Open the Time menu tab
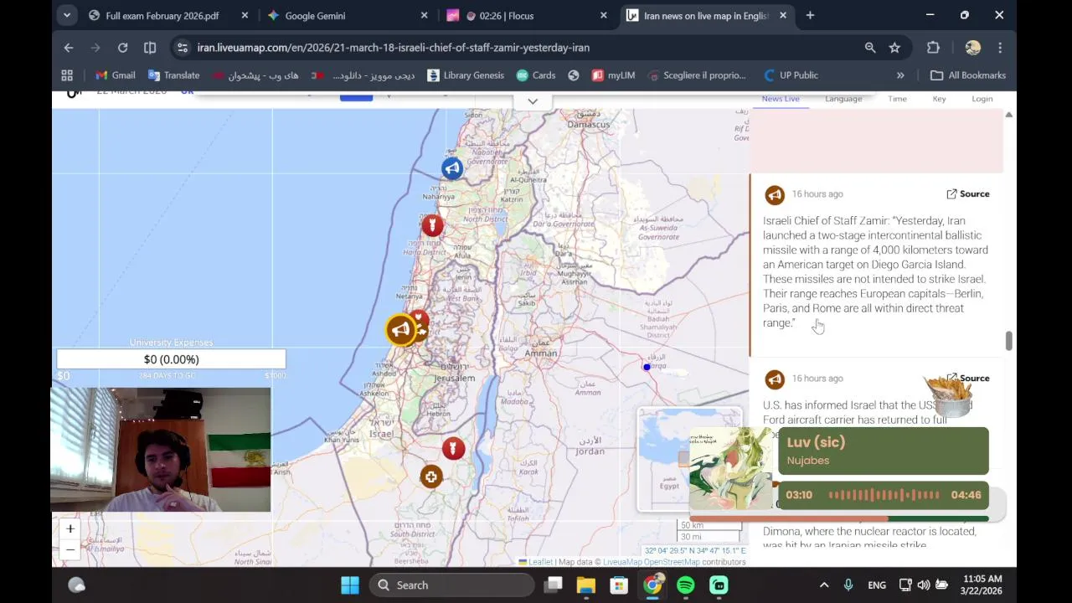This screenshot has height=603, width=1072. pyautogui.click(x=897, y=99)
